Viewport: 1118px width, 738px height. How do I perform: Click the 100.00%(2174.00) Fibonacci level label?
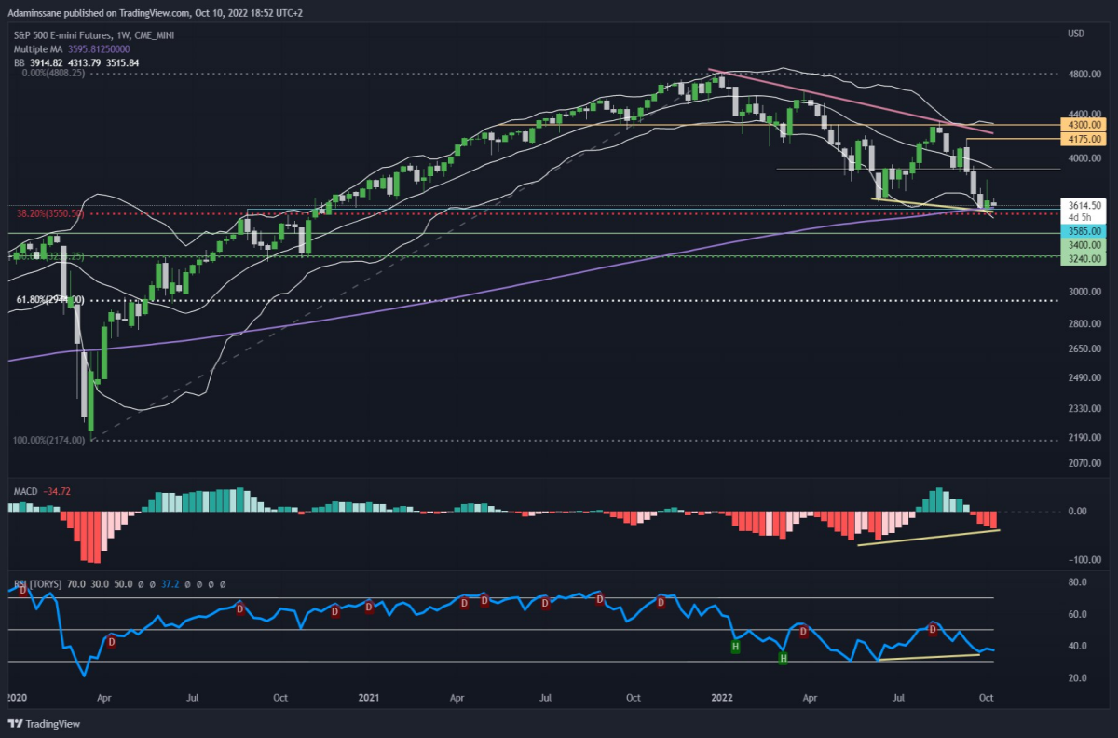click(x=53, y=439)
